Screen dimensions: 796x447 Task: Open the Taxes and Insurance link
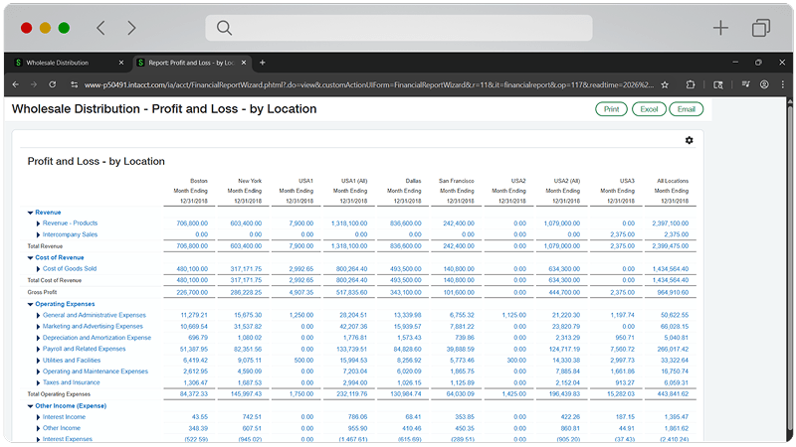tap(71, 382)
